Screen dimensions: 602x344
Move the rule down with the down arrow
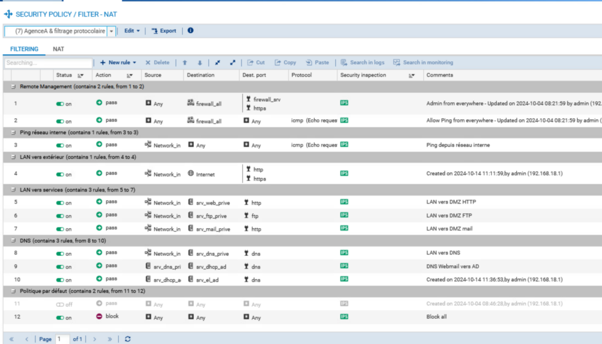199,62
